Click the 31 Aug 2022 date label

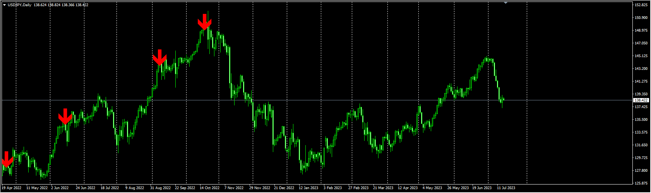click(161, 188)
